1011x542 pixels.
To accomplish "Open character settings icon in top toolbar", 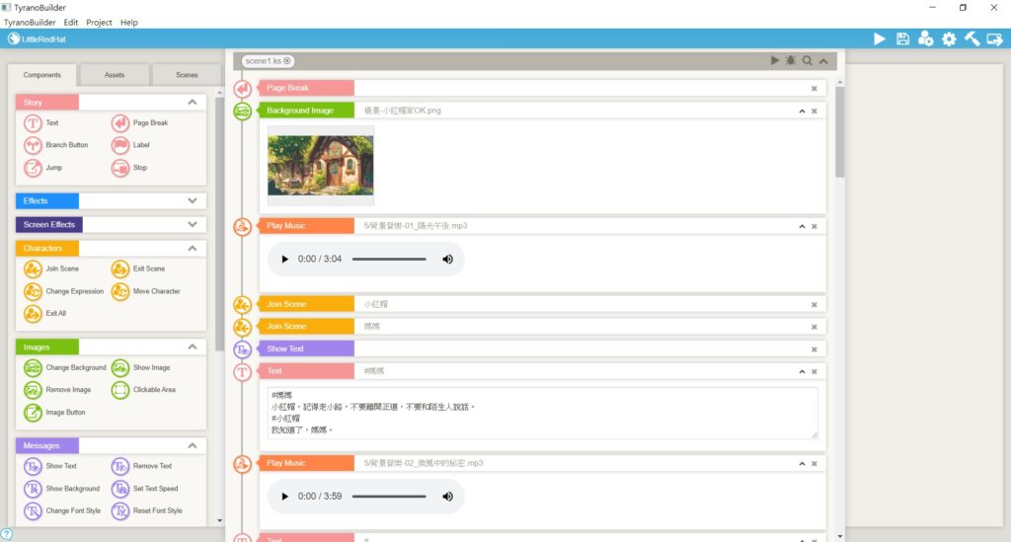I will click(x=926, y=39).
